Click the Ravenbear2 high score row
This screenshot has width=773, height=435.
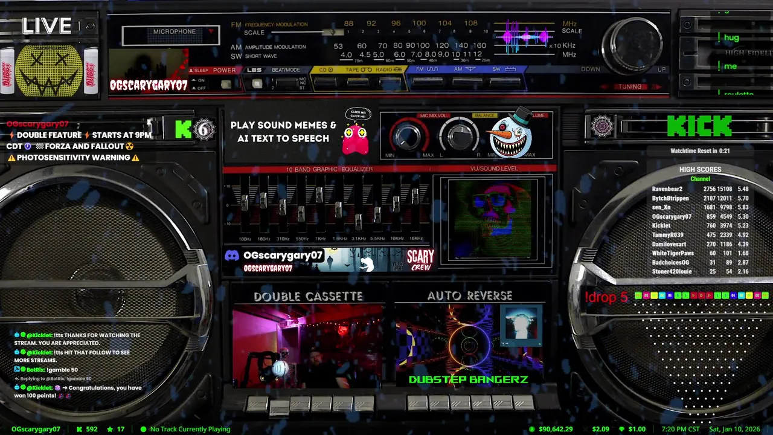701,189
